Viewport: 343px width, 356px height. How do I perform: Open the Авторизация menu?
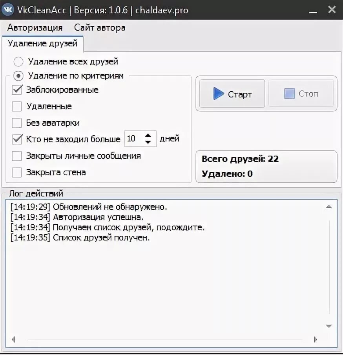pyautogui.click(x=35, y=28)
